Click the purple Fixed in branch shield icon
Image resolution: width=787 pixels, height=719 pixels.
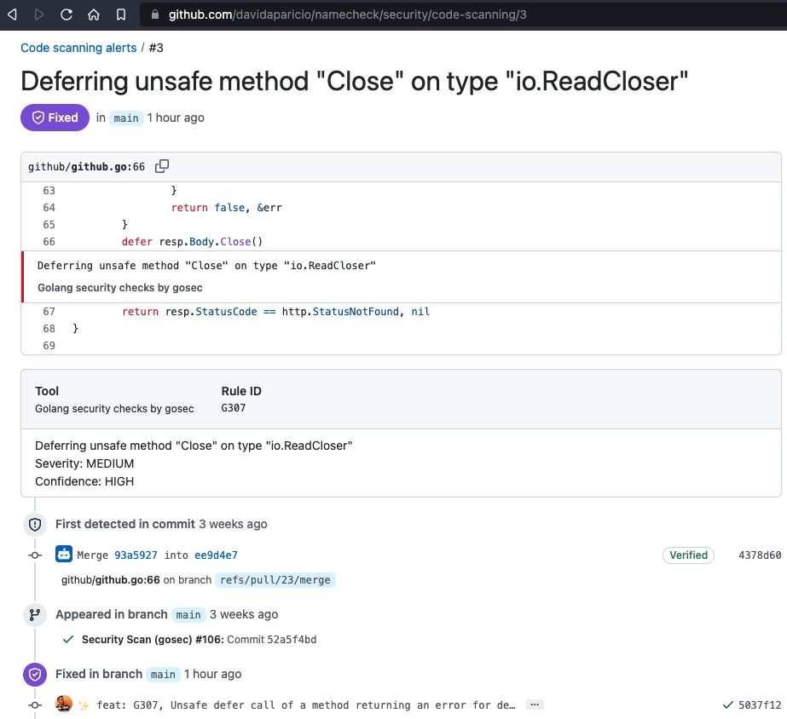pos(34,674)
